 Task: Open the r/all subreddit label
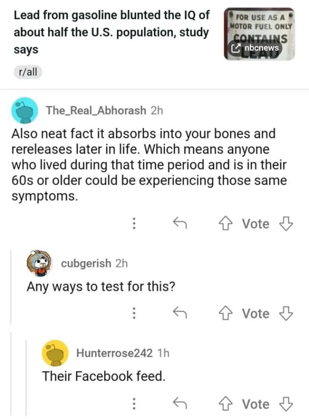[x=28, y=72]
